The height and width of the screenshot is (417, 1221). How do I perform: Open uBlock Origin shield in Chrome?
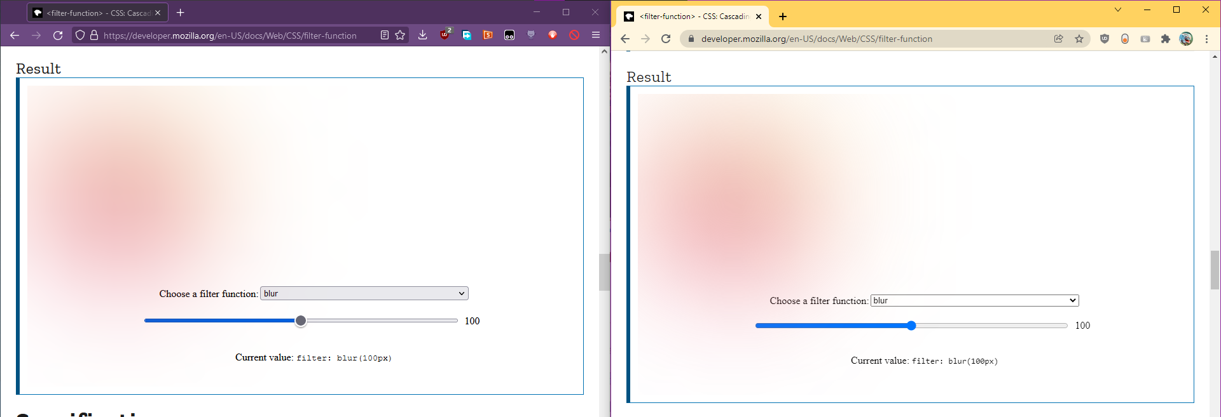(1105, 39)
